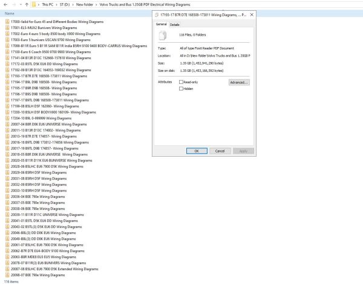Select file 20078-07 B11R(3) EU6 BUNIVERS

pos(48,263)
